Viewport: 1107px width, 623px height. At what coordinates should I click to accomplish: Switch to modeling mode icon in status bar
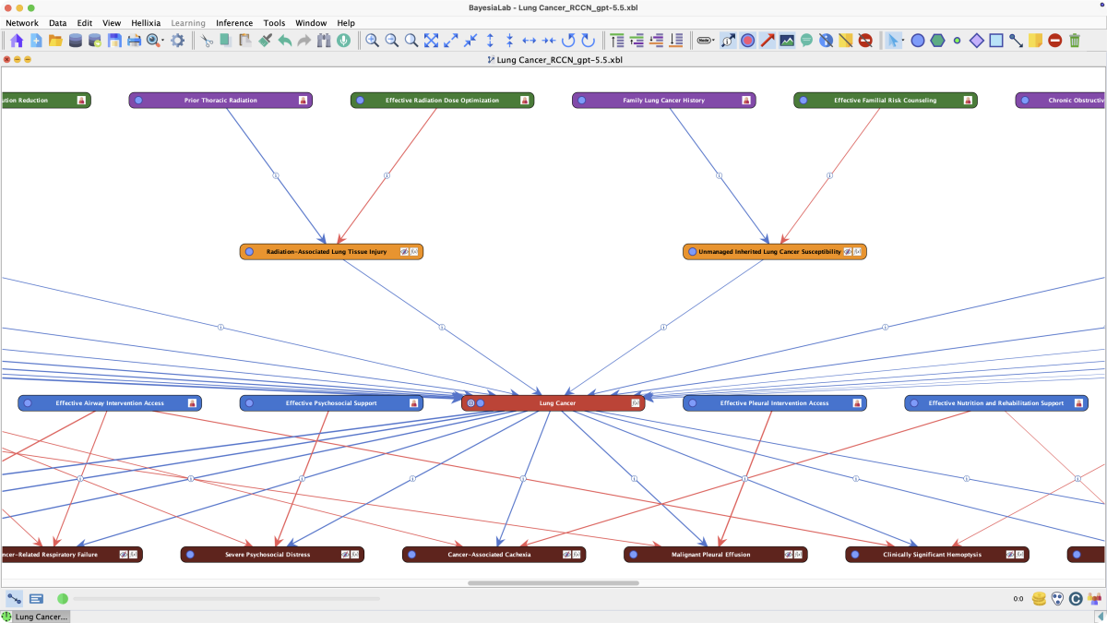tap(15, 599)
